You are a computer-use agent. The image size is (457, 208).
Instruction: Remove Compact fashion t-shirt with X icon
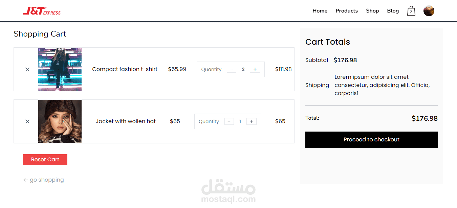pos(27,69)
